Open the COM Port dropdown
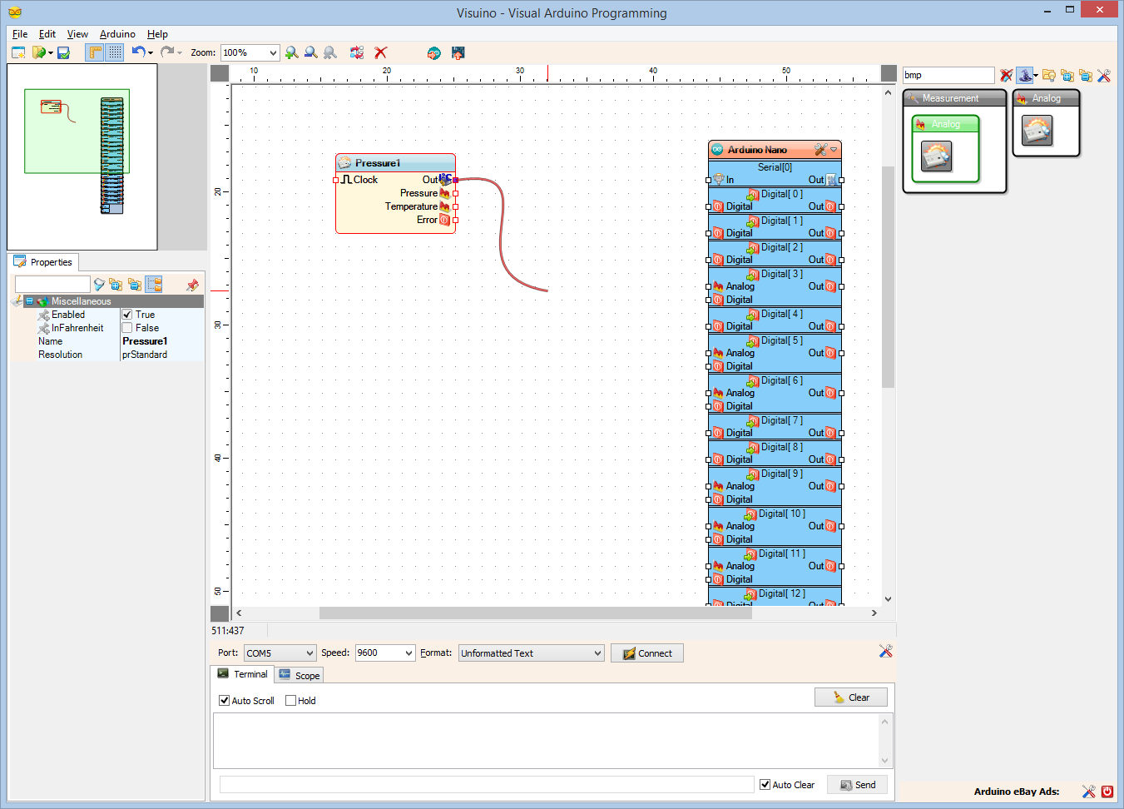Image resolution: width=1124 pixels, height=809 pixels. click(x=309, y=653)
